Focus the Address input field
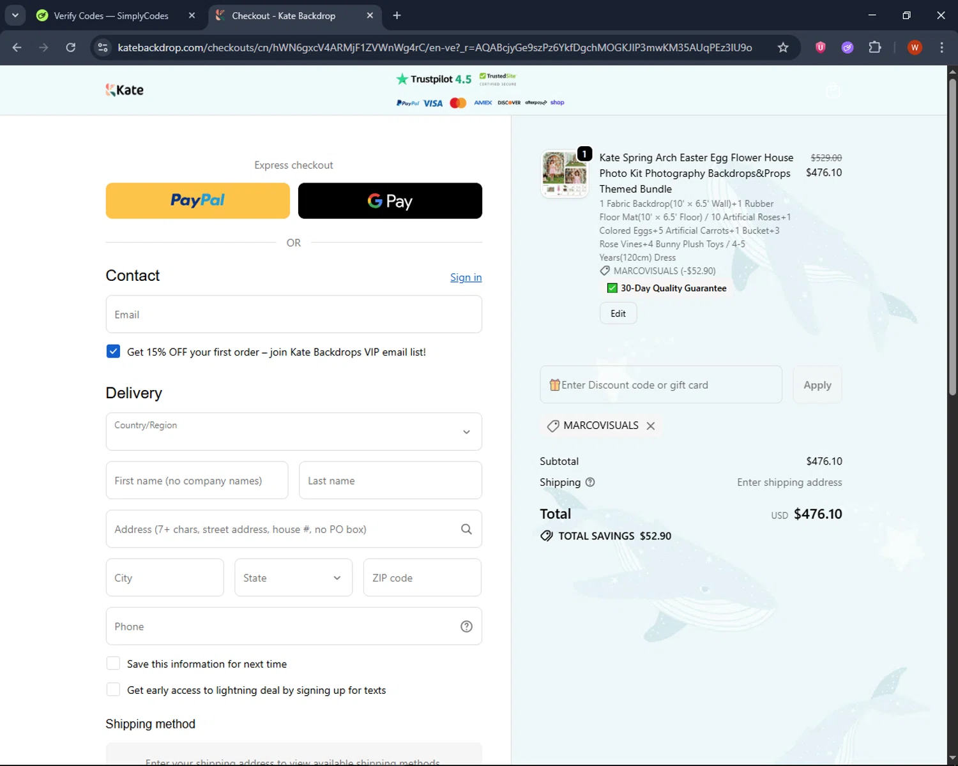The width and height of the screenshot is (958, 766). click(x=294, y=529)
